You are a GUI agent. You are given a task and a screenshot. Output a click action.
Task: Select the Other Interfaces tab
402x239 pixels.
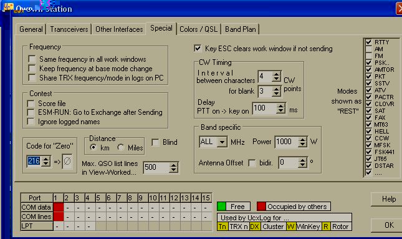[119, 29]
